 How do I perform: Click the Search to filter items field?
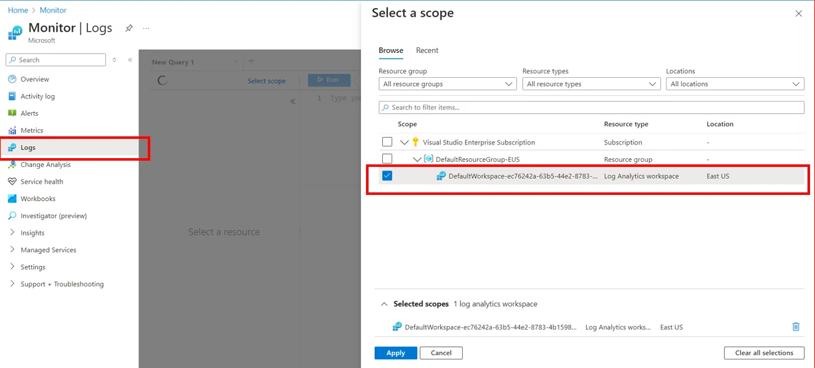tap(591, 107)
